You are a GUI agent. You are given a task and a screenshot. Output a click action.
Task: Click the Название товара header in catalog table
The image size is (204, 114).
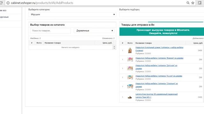[53, 43]
